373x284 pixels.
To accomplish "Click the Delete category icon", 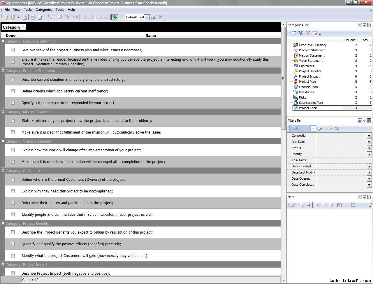I will (x=315, y=33).
